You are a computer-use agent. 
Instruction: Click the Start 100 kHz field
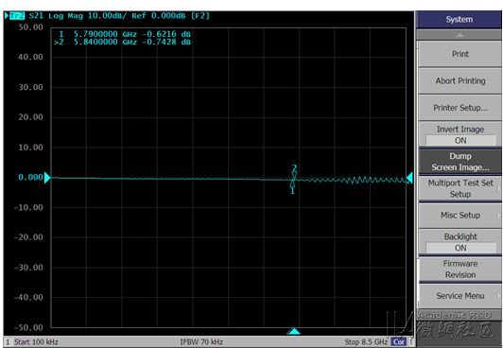(x=36, y=342)
